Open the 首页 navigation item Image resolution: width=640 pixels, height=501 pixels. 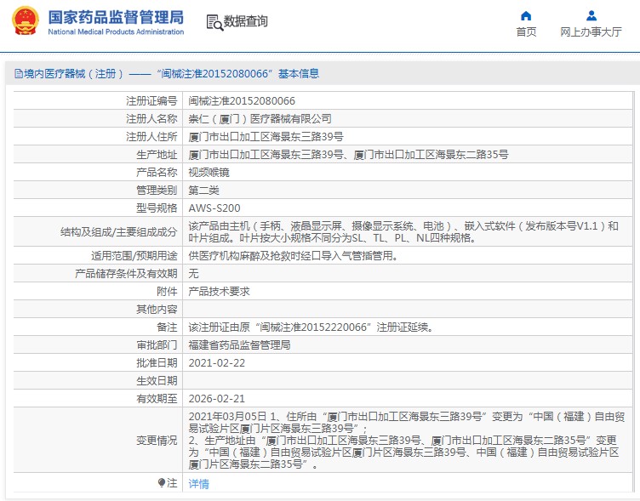pyautogui.click(x=526, y=31)
